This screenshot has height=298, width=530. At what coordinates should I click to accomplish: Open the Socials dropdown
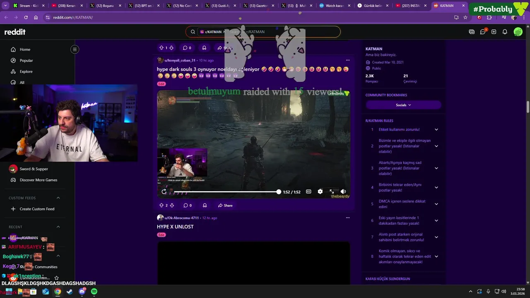pyautogui.click(x=403, y=105)
